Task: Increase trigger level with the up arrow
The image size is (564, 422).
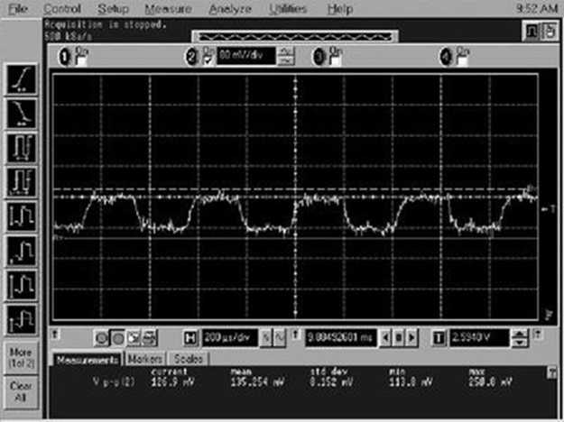Action: (x=520, y=334)
